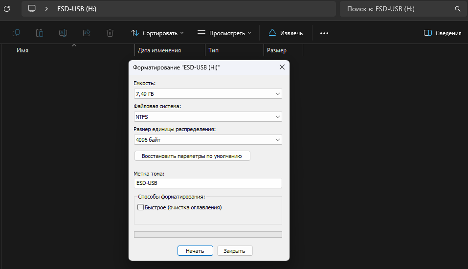This screenshot has width=468, height=269.
Task: Click the refresh icon in address bar
Action: [x=7, y=9]
